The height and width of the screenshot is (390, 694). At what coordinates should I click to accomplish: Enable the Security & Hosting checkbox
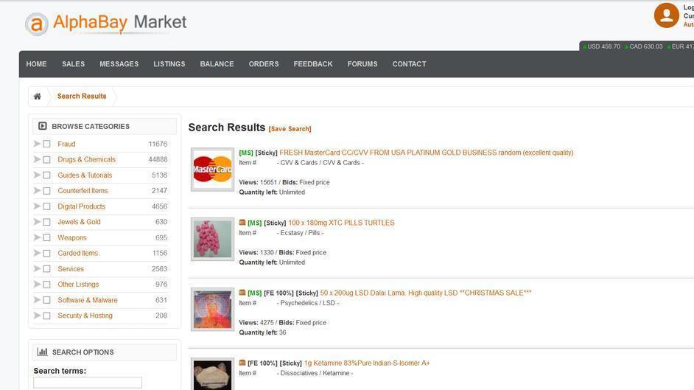(x=46, y=316)
